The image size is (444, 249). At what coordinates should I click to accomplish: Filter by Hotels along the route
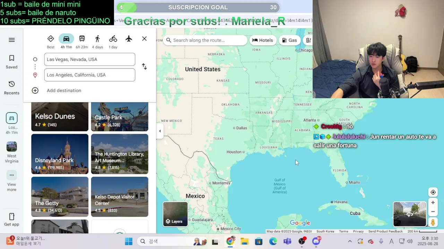263,40
